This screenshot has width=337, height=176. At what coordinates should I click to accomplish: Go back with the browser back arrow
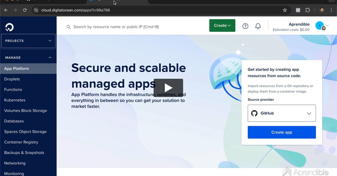tap(6, 10)
